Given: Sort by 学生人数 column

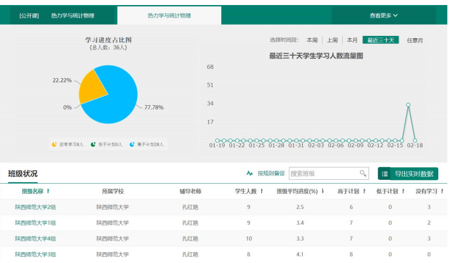Looking at the screenshot, I should tap(249, 192).
